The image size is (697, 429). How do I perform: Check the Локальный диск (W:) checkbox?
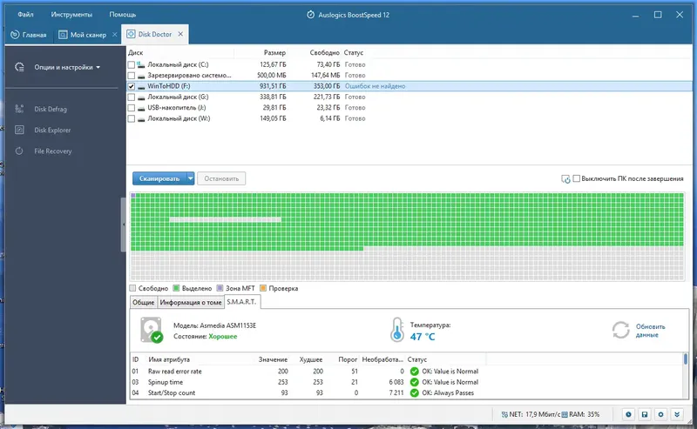tap(132, 118)
